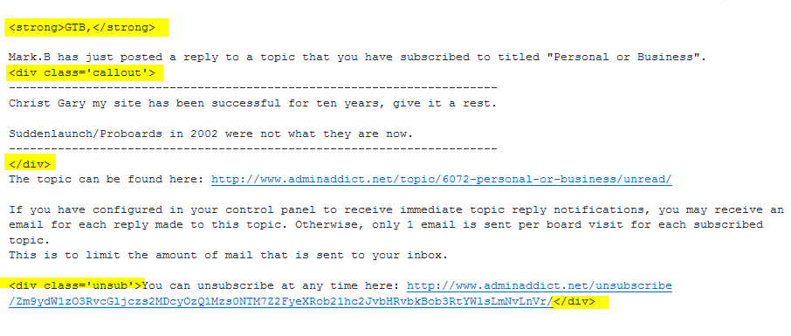
Task: Click the dashed separator above 'Christ Gary'
Action: [x=252, y=88]
